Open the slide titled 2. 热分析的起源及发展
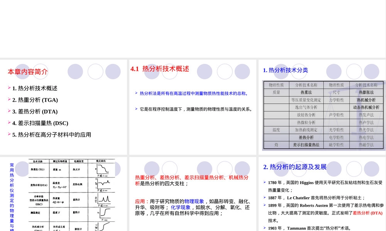 point(322,194)
